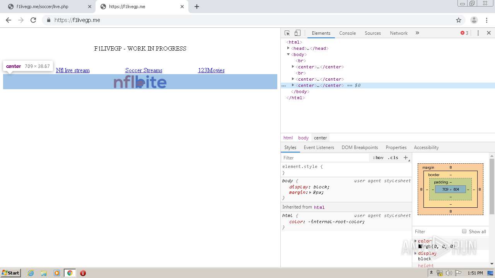
Task: Switch to the Elements panel
Action: (x=321, y=33)
